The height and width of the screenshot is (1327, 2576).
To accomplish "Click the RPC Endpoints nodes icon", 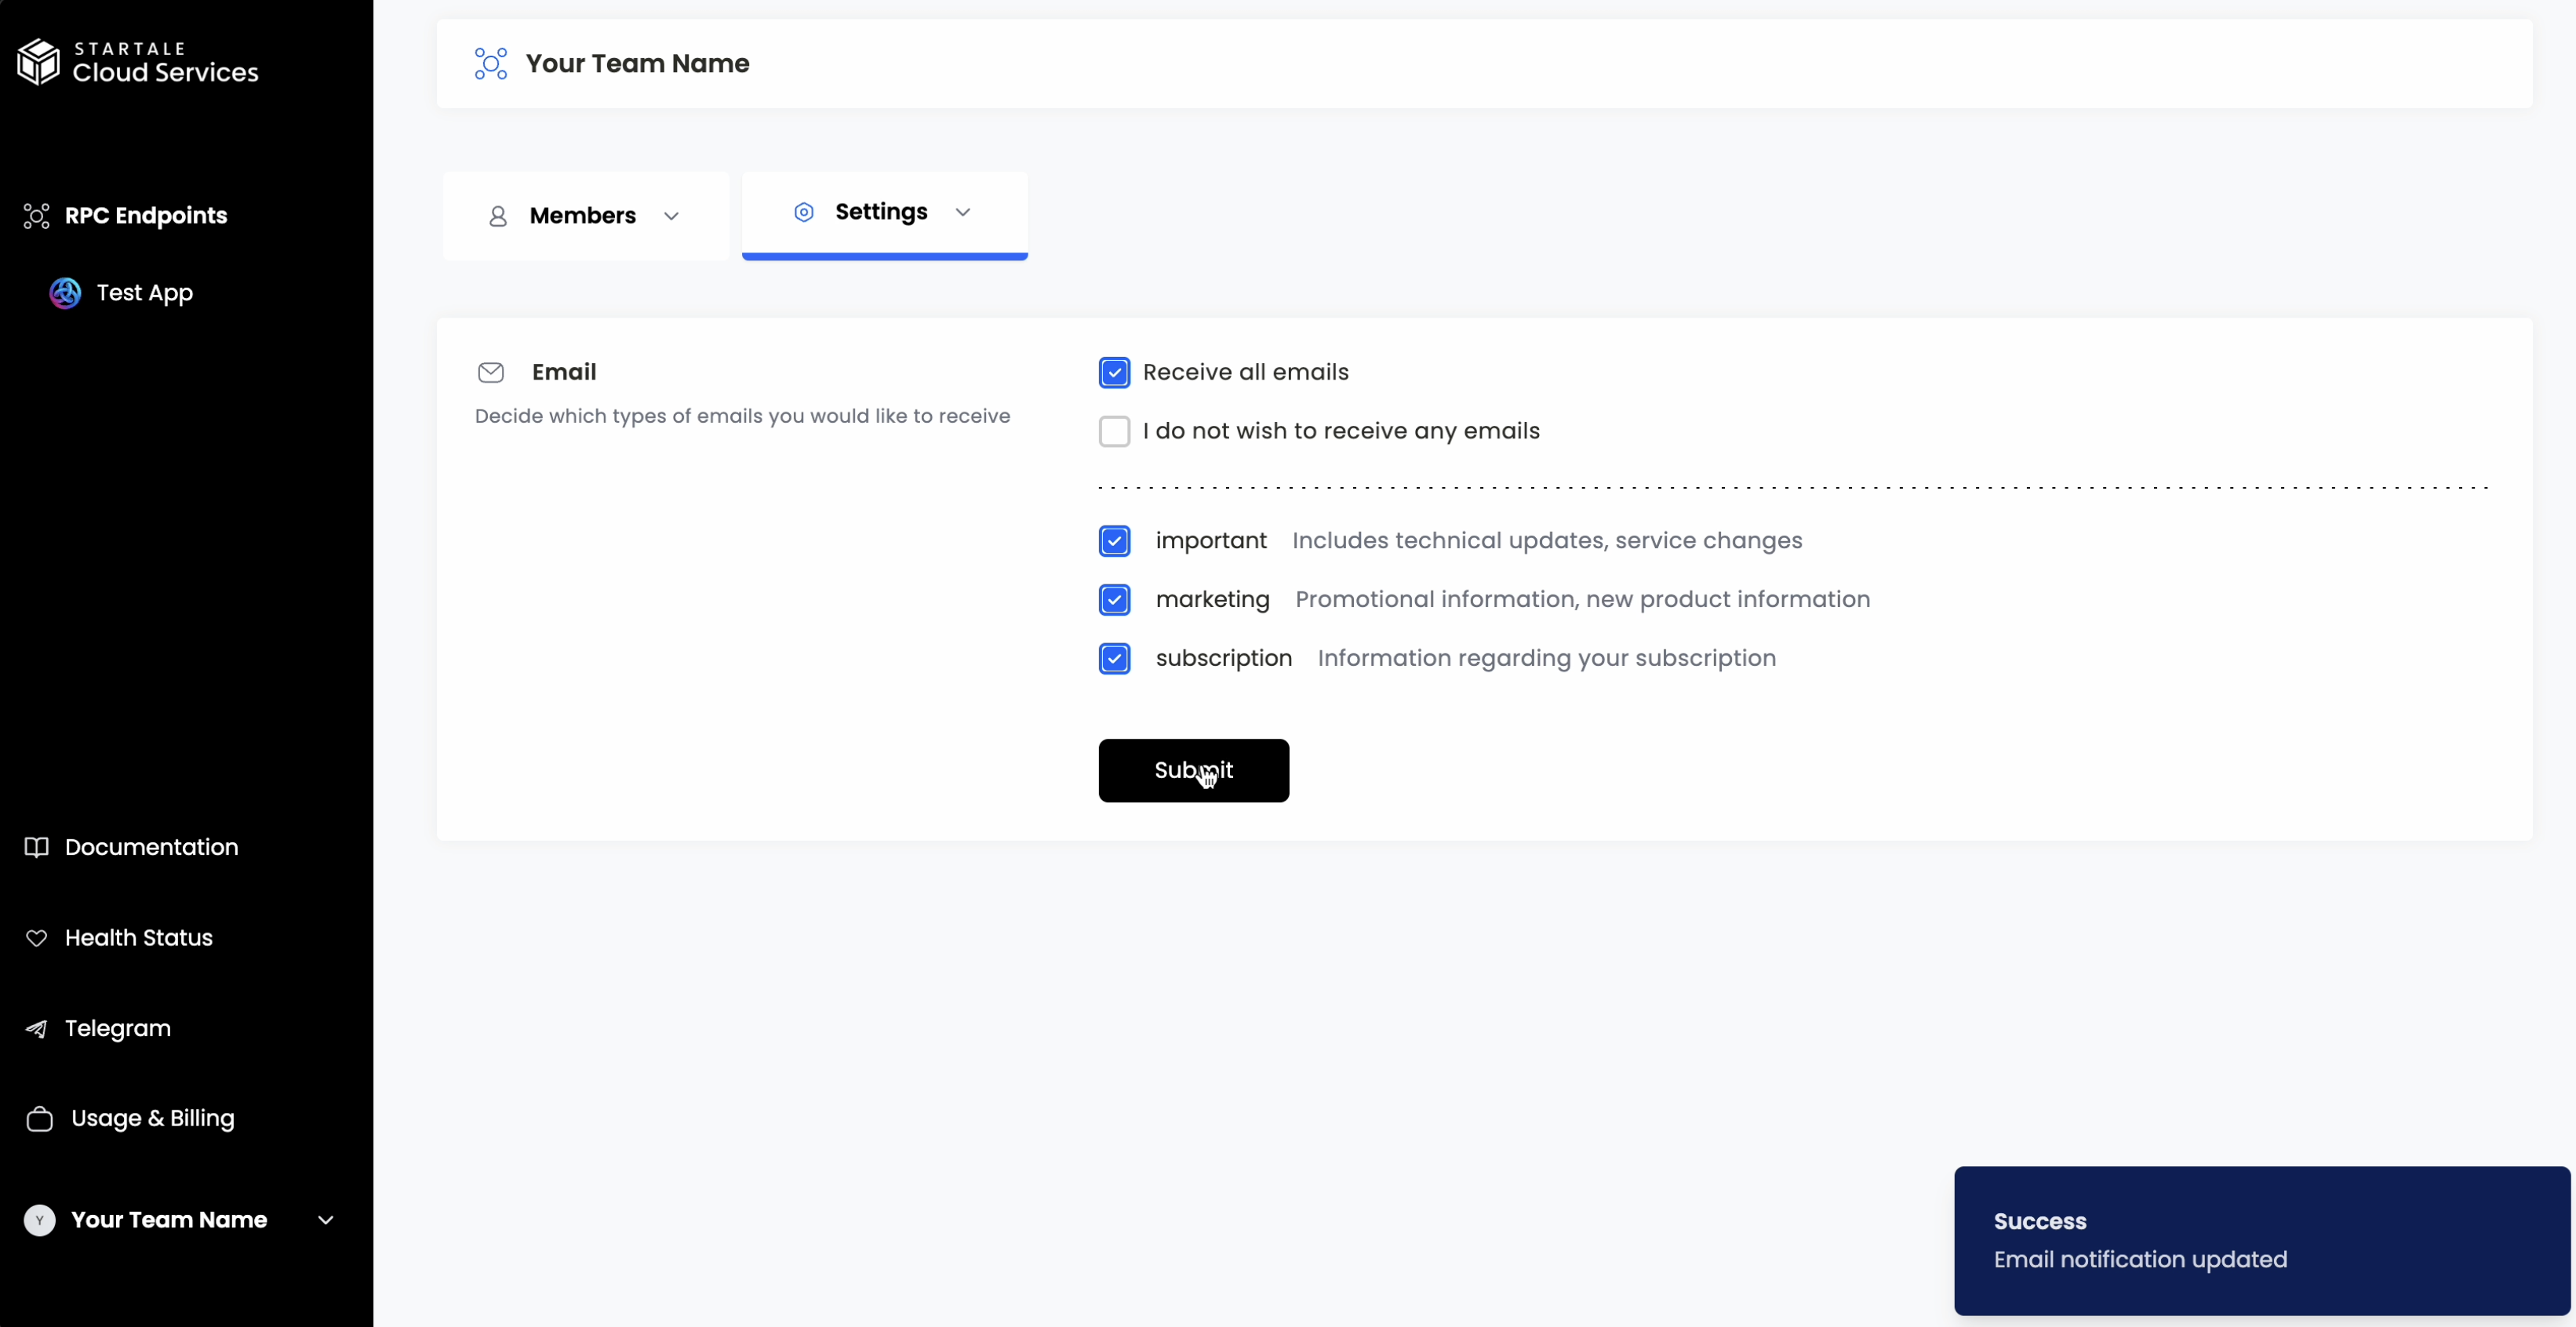I will click(x=37, y=216).
